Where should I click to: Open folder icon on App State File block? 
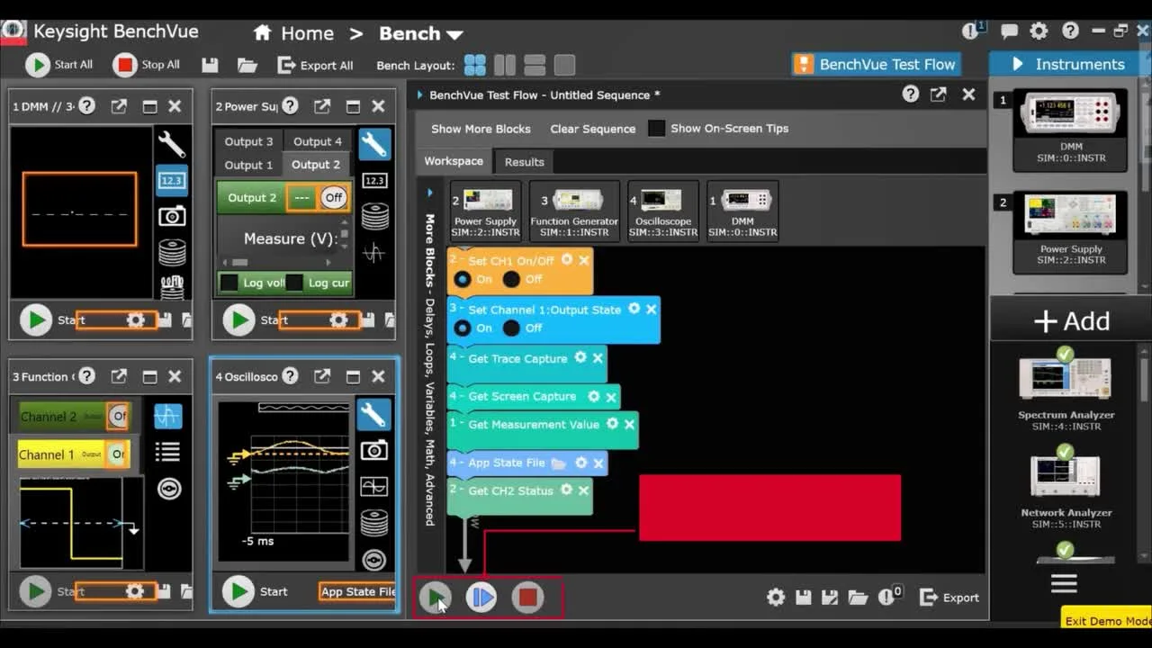point(559,463)
